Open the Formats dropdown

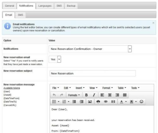74,95
